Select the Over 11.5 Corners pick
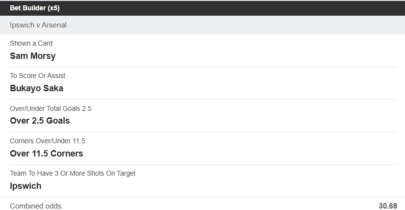Image resolution: width=405 pixels, height=210 pixels. click(x=47, y=153)
